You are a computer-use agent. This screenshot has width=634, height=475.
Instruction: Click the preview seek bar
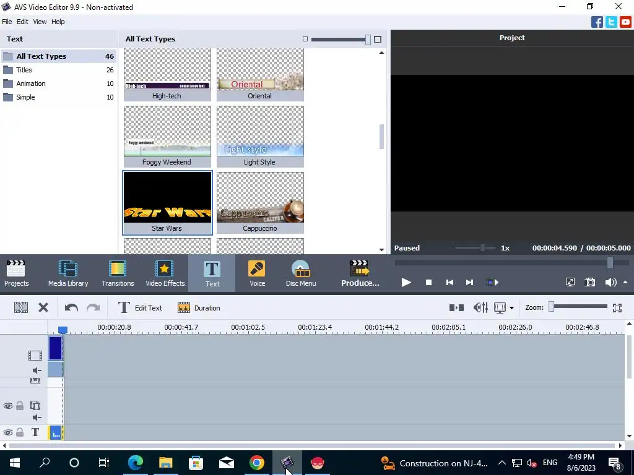coord(511,263)
